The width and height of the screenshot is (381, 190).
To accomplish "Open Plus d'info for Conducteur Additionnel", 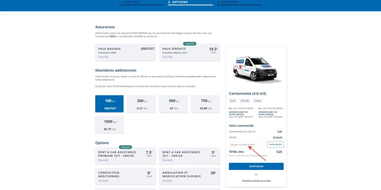I will tap(103, 180).
